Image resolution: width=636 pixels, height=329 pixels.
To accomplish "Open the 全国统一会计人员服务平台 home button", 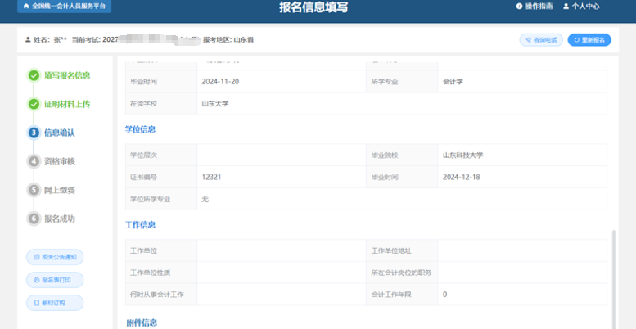I will (64, 7).
